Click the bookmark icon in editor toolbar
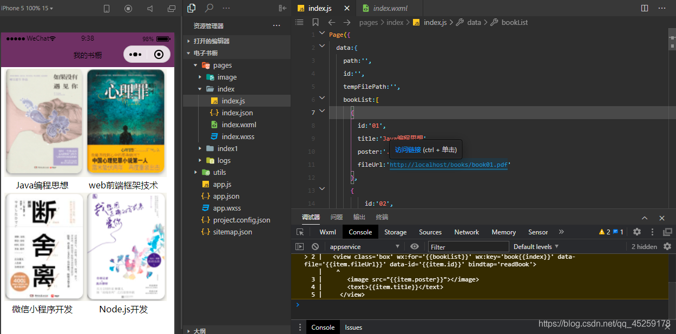Image resolution: width=676 pixels, height=334 pixels. click(x=316, y=22)
